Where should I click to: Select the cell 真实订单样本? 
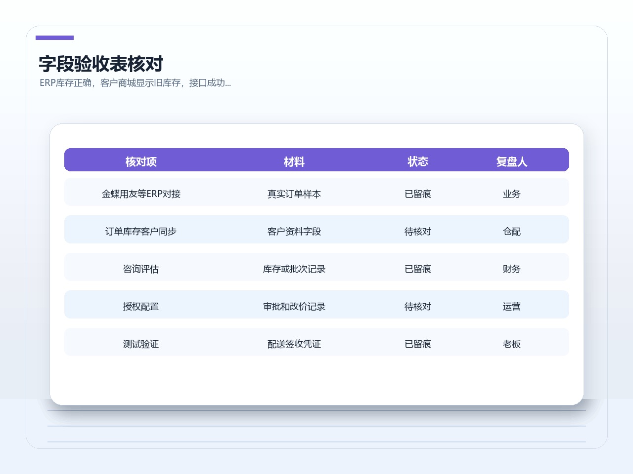click(x=294, y=194)
